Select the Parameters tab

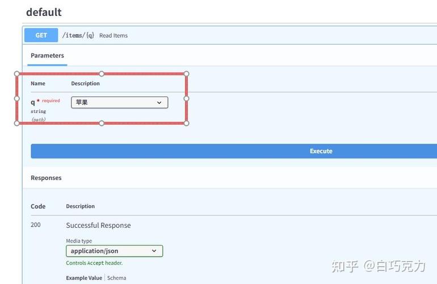pos(47,56)
